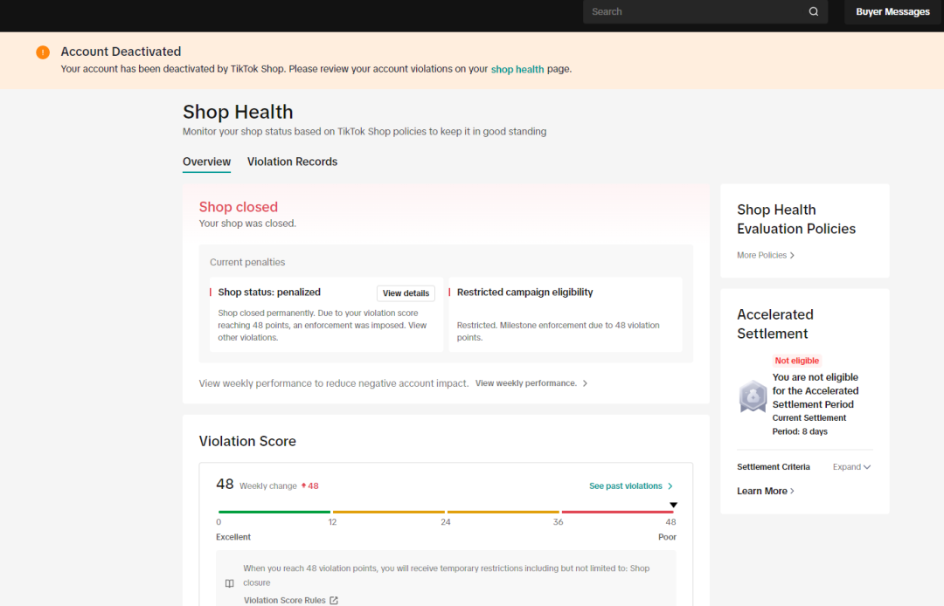Viewport: 944px width, 606px height.
Task: Open View weekly performance link
Action: pos(531,383)
